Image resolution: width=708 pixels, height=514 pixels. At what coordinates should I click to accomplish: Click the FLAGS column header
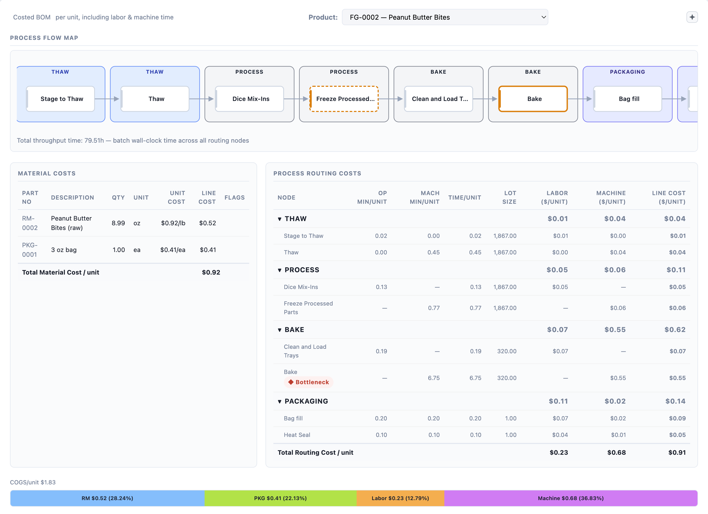pos(235,198)
